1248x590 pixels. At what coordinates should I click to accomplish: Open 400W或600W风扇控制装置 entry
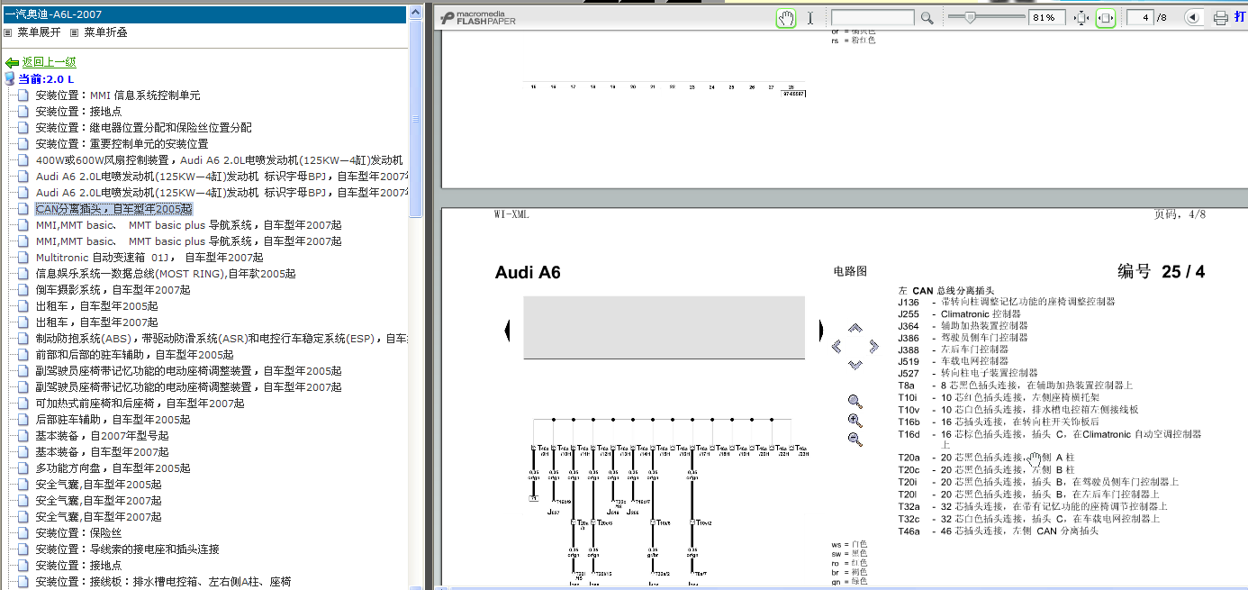coord(219,160)
